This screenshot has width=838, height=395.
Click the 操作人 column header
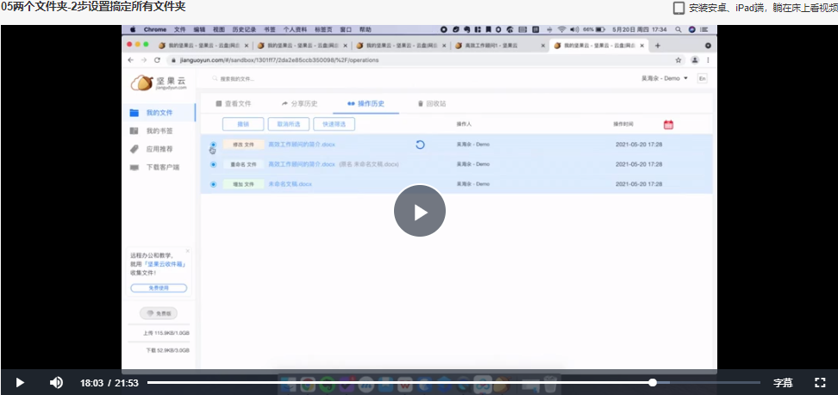click(x=464, y=124)
